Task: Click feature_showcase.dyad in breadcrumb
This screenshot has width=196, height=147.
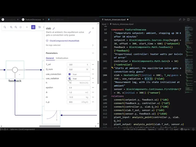Action: [123, 24]
